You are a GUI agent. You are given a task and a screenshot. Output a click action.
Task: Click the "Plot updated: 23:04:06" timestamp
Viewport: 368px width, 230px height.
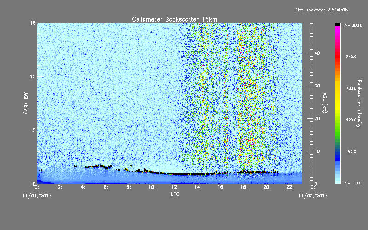pyautogui.click(x=321, y=10)
